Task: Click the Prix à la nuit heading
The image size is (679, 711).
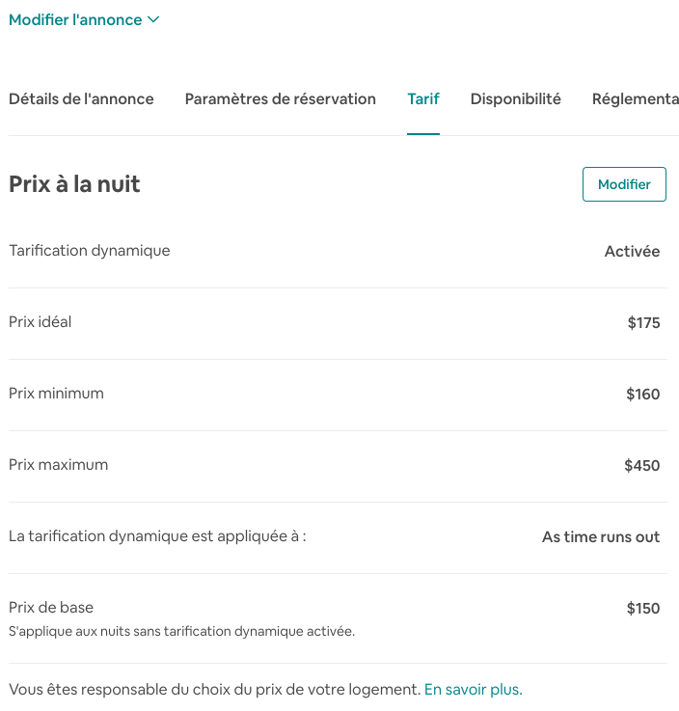Action: [x=74, y=184]
